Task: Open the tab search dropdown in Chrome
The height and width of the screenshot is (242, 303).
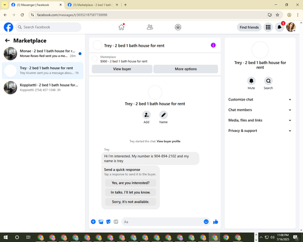Action: 5,5
